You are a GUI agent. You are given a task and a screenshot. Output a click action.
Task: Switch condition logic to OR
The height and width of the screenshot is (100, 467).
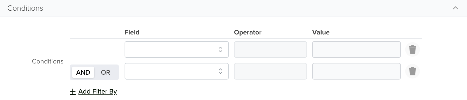pyautogui.click(x=106, y=72)
